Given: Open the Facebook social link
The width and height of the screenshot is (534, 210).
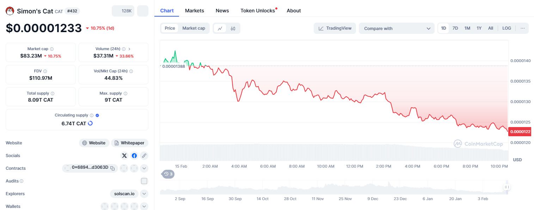Looking at the screenshot, I should coord(134,156).
